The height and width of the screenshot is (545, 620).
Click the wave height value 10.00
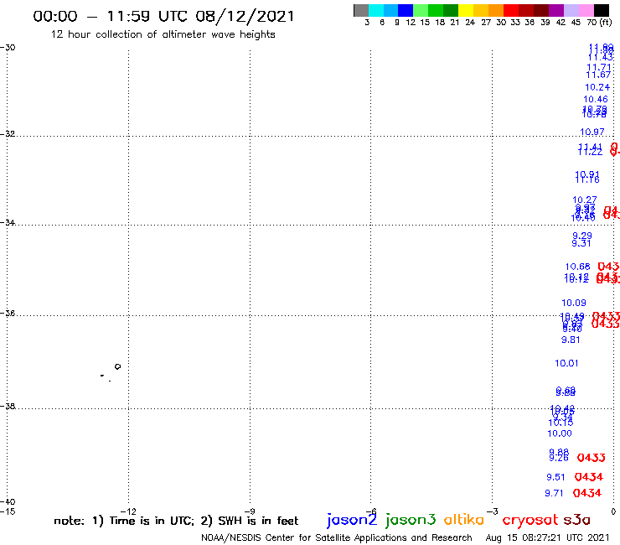(x=560, y=433)
